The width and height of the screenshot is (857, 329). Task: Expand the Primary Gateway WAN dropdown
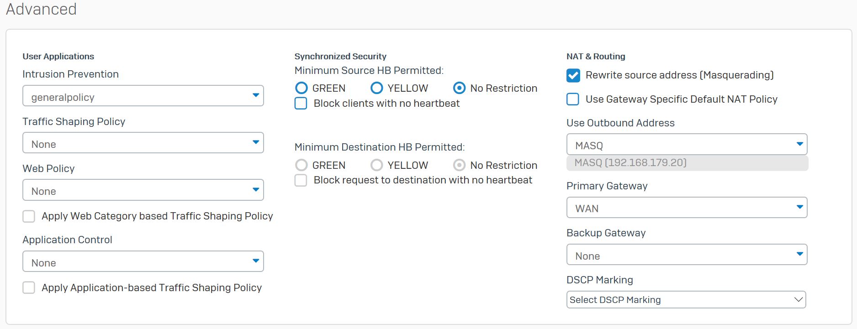tap(687, 208)
